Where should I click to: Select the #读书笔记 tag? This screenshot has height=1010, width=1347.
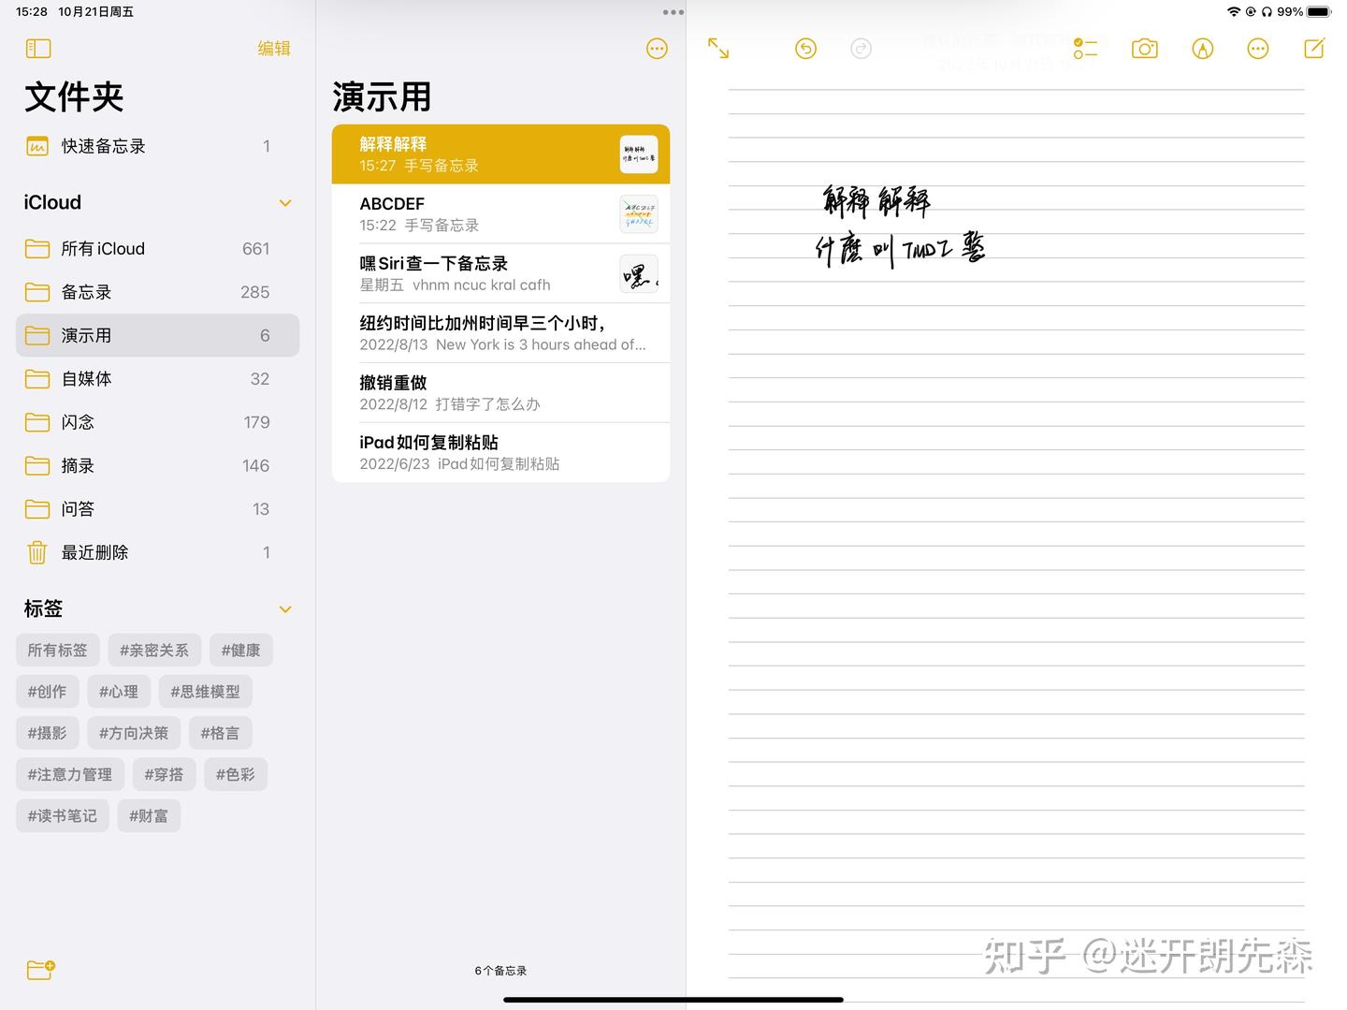[62, 815]
